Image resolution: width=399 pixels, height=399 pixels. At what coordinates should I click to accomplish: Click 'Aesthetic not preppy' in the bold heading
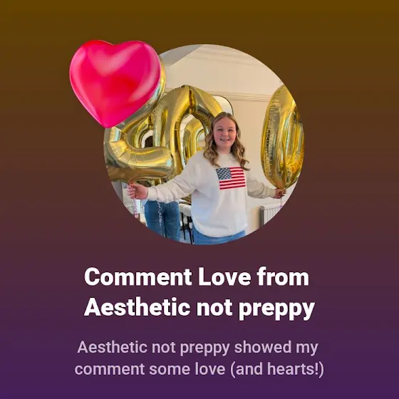coord(199,308)
